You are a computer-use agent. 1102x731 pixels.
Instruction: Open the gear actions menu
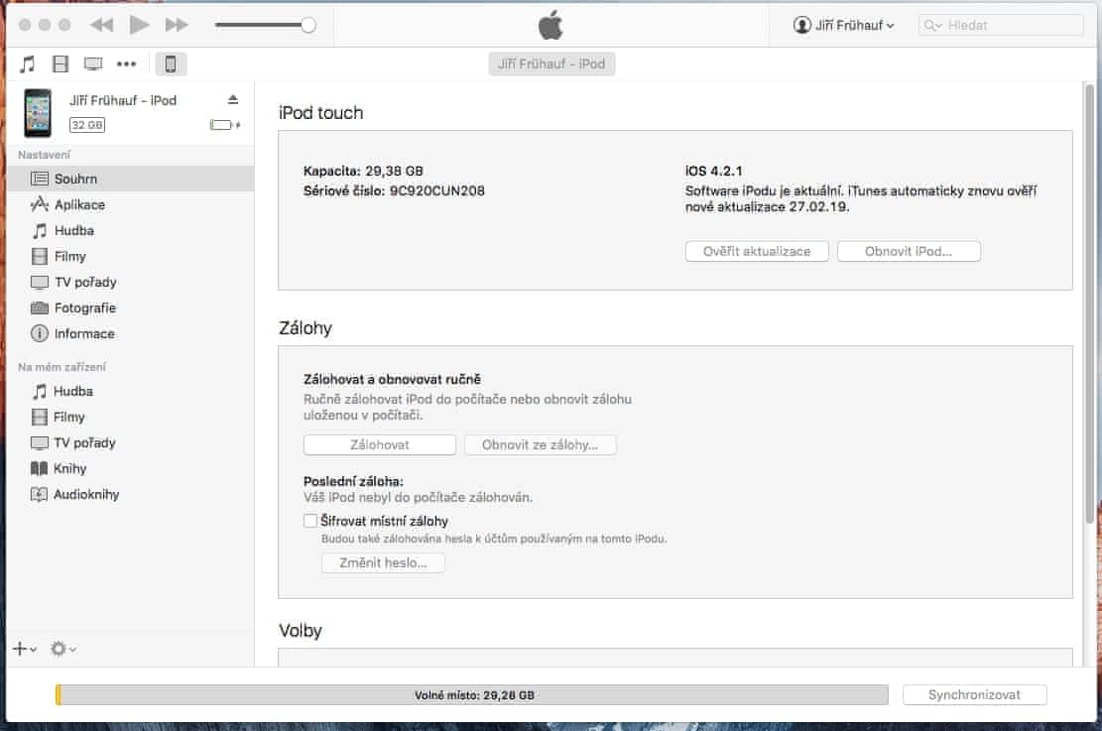coord(62,649)
